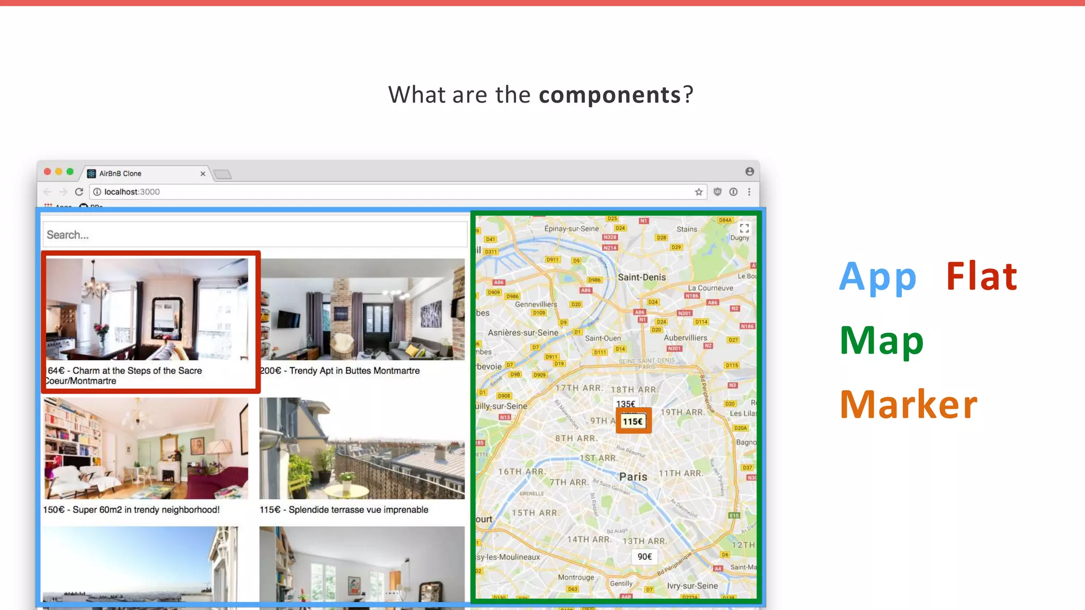Image resolution: width=1085 pixels, height=610 pixels.
Task: Click the macOS red close window button
Action: click(x=47, y=172)
